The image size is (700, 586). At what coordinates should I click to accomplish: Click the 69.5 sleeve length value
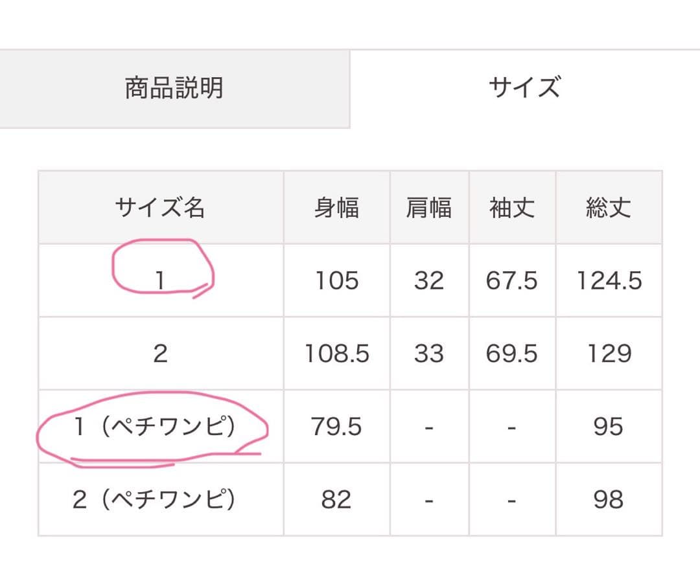pos(512,354)
